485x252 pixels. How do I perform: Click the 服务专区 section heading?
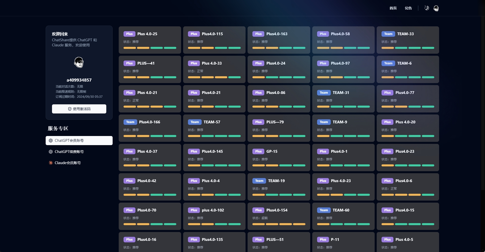tap(58, 128)
